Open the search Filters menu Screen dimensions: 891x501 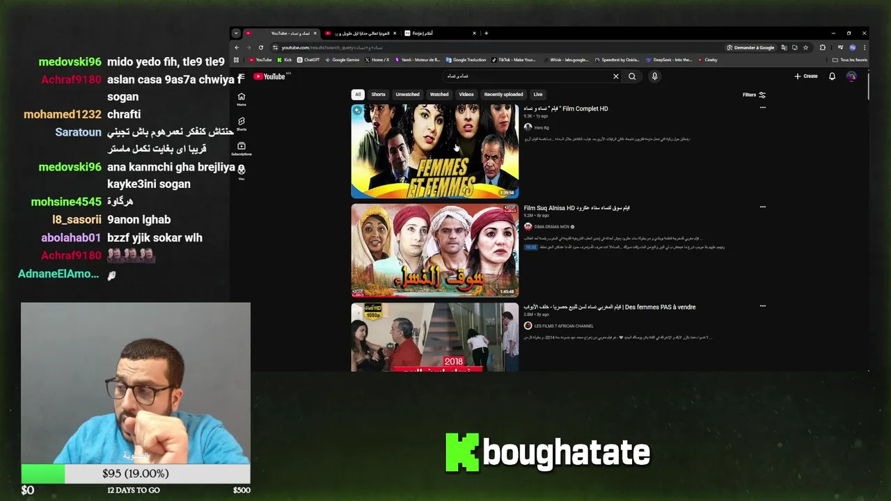click(755, 95)
